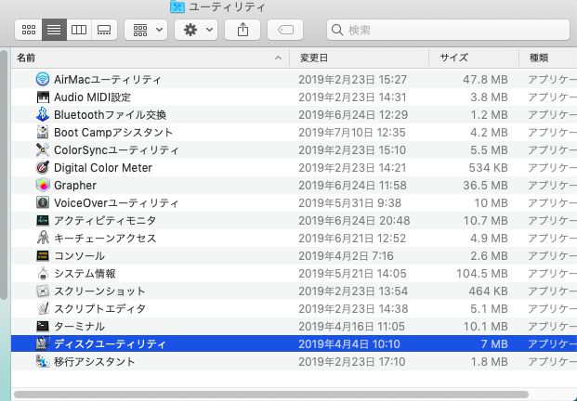This screenshot has width=577, height=401.
Task: Select the Audio MIDI設定 icon
Action: (x=43, y=97)
